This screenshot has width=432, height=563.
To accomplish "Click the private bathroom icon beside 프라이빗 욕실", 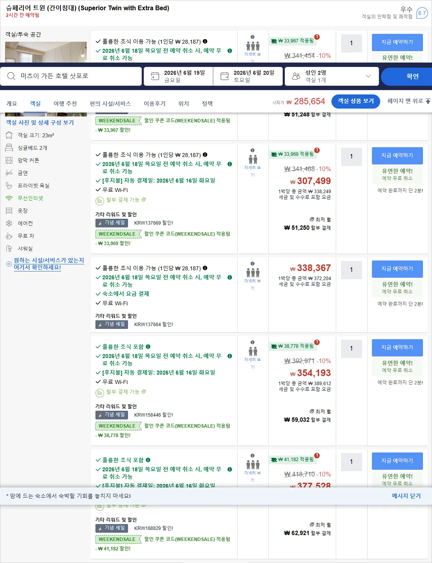I will [x=9, y=186].
